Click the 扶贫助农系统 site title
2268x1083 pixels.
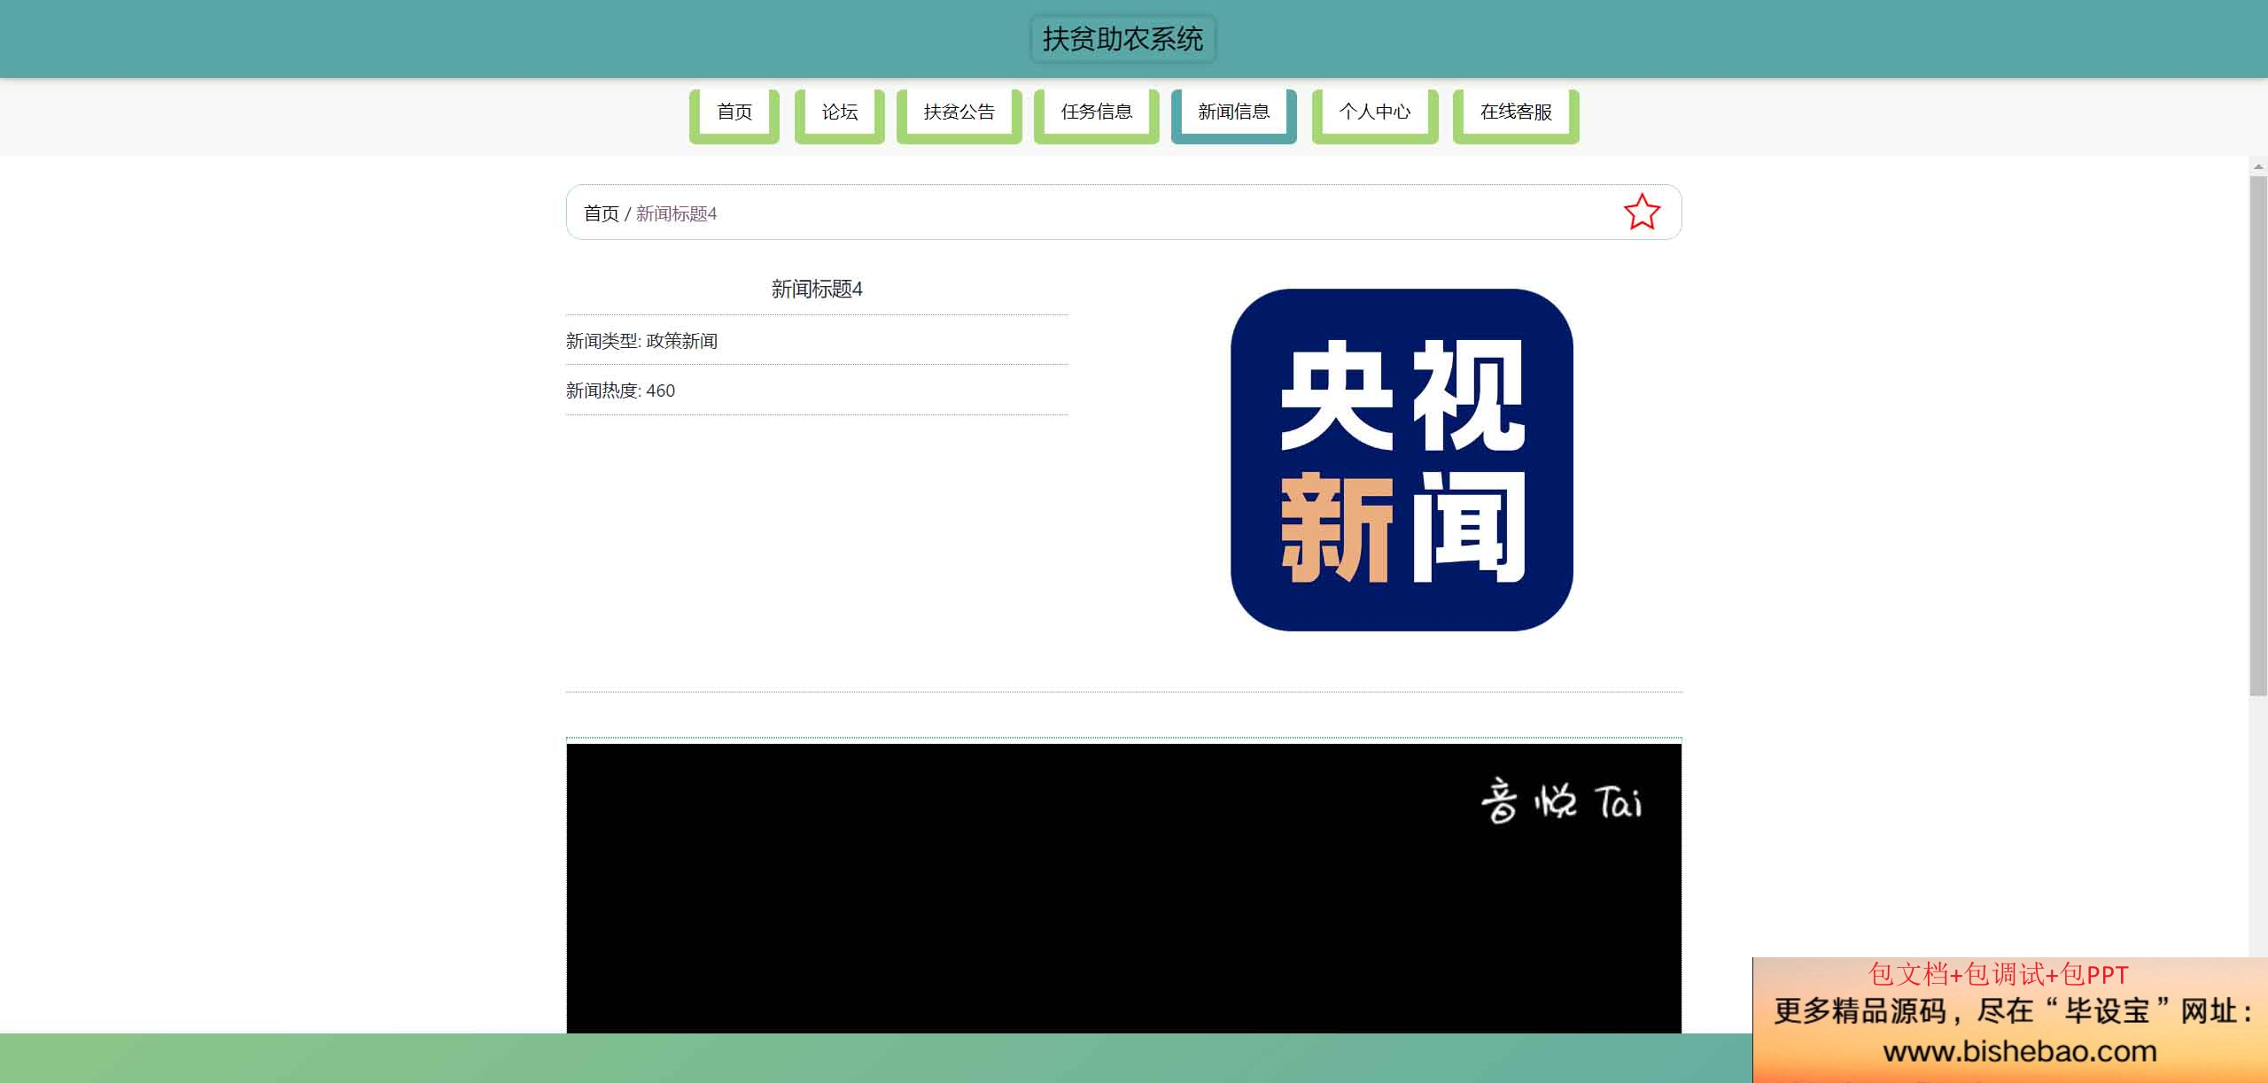1122,39
